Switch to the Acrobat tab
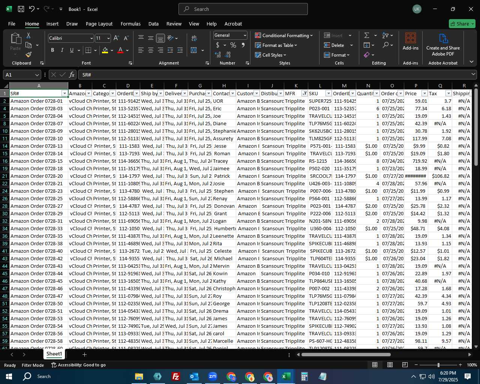The width and height of the screenshot is (480, 384). [x=233, y=24]
